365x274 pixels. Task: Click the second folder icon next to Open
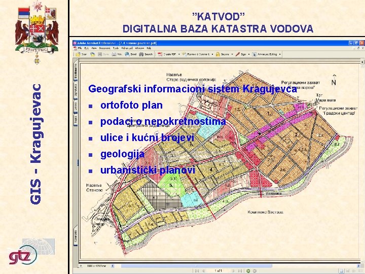point(93,54)
